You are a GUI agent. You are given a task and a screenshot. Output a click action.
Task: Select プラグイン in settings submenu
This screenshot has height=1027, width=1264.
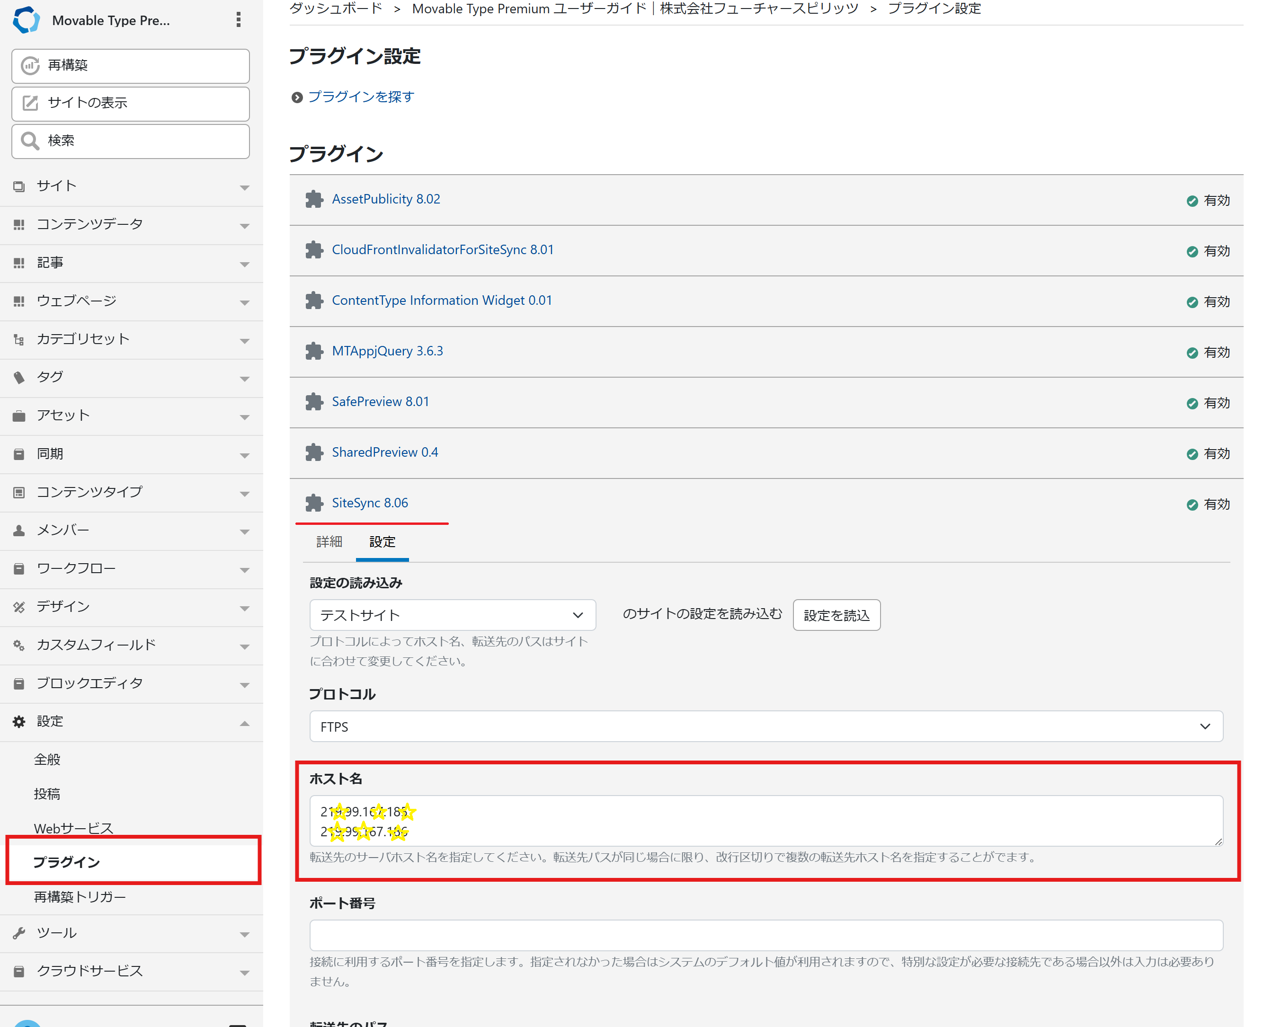66,862
